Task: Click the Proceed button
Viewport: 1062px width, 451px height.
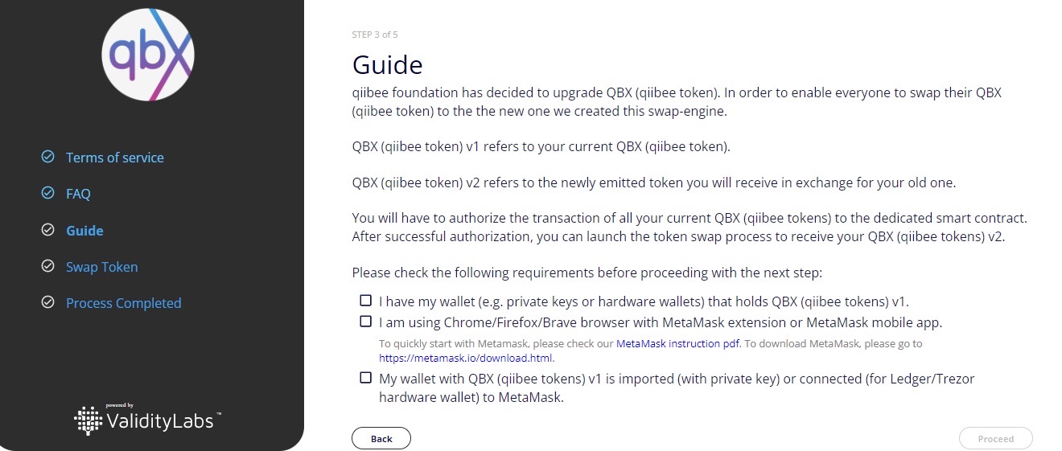Action: (x=996, y=438)
